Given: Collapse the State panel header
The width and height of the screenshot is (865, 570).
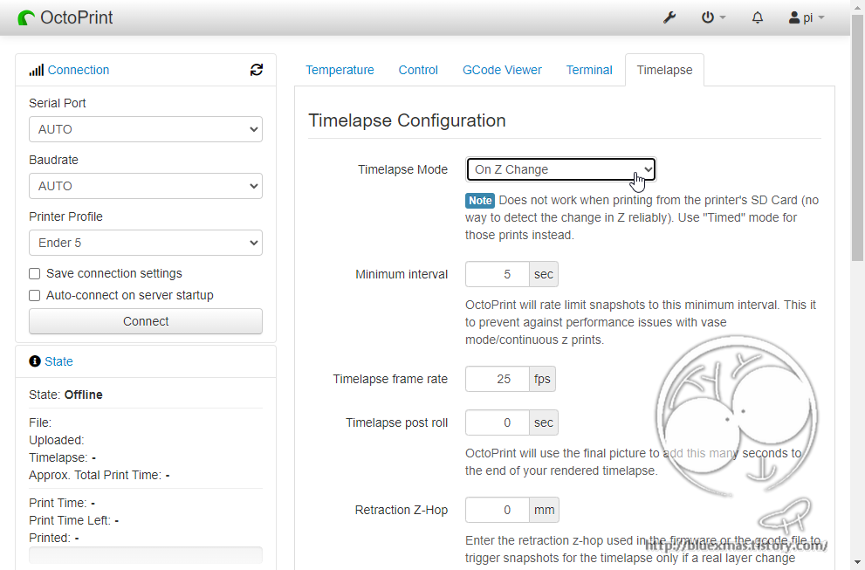Looking at the screenshot, I should click(x=58, y=361).
